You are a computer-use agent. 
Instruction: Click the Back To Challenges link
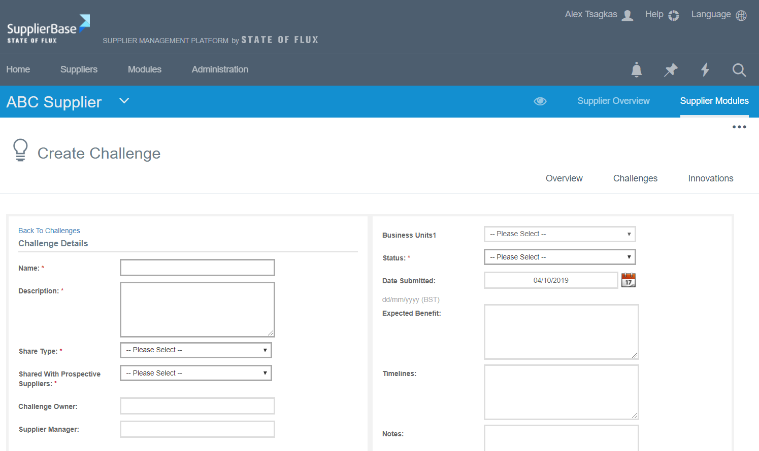click(x=49, y=231)
